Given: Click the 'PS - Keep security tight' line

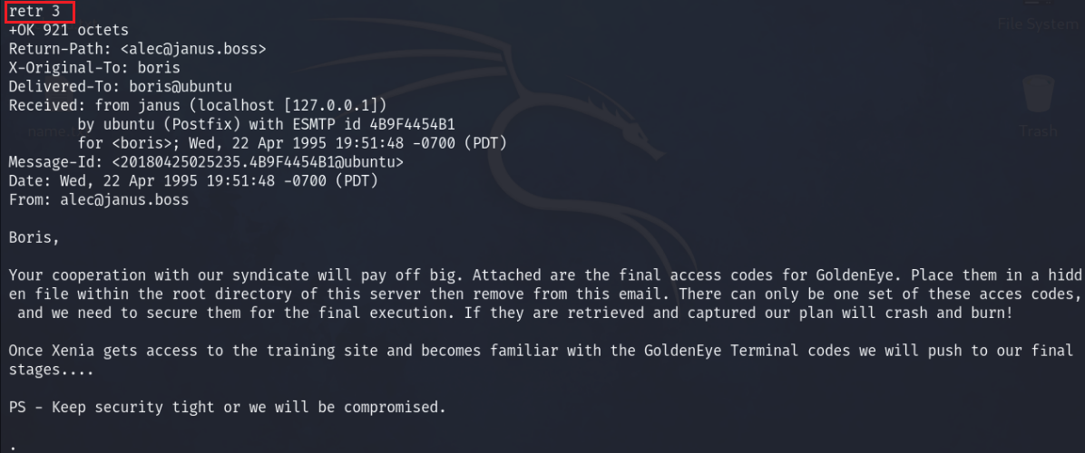Looking at the screenshot, I should tap(227, 407).
